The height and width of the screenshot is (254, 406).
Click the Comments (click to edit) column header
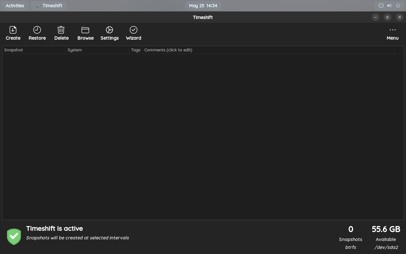268,50
